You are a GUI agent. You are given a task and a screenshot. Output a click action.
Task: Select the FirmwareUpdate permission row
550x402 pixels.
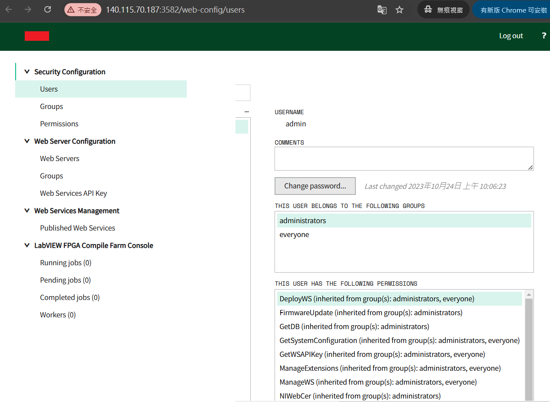(400, 313)
